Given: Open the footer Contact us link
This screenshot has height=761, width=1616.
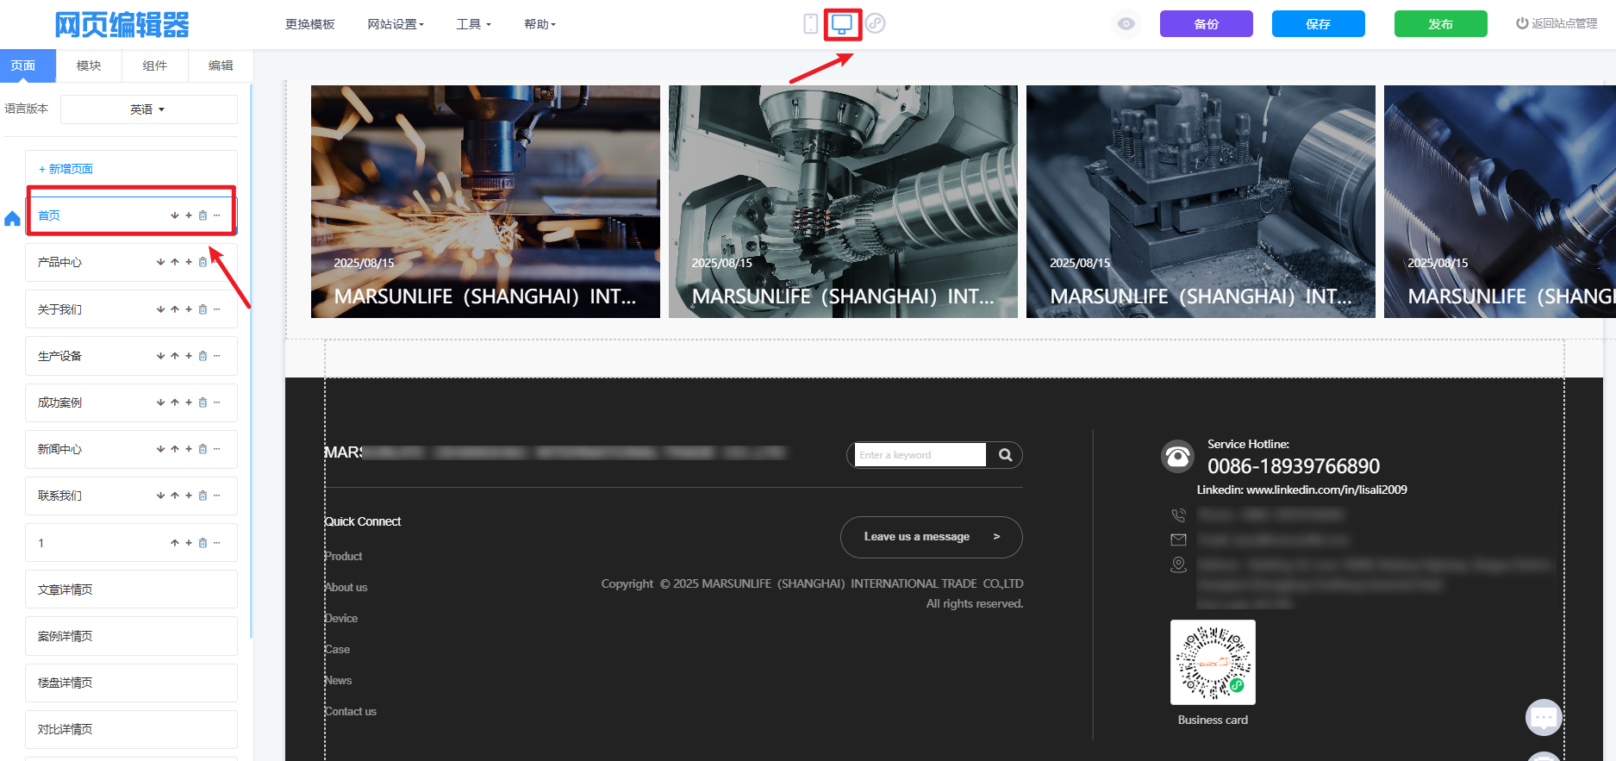Looking at the screenshot, I should click(350, 712).
